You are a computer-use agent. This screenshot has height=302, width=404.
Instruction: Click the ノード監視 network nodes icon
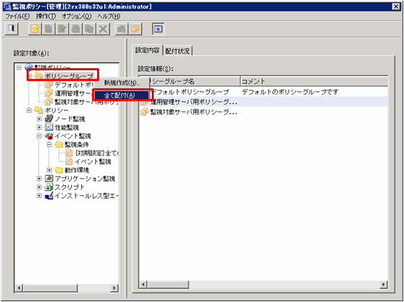(x=49, y=119)
